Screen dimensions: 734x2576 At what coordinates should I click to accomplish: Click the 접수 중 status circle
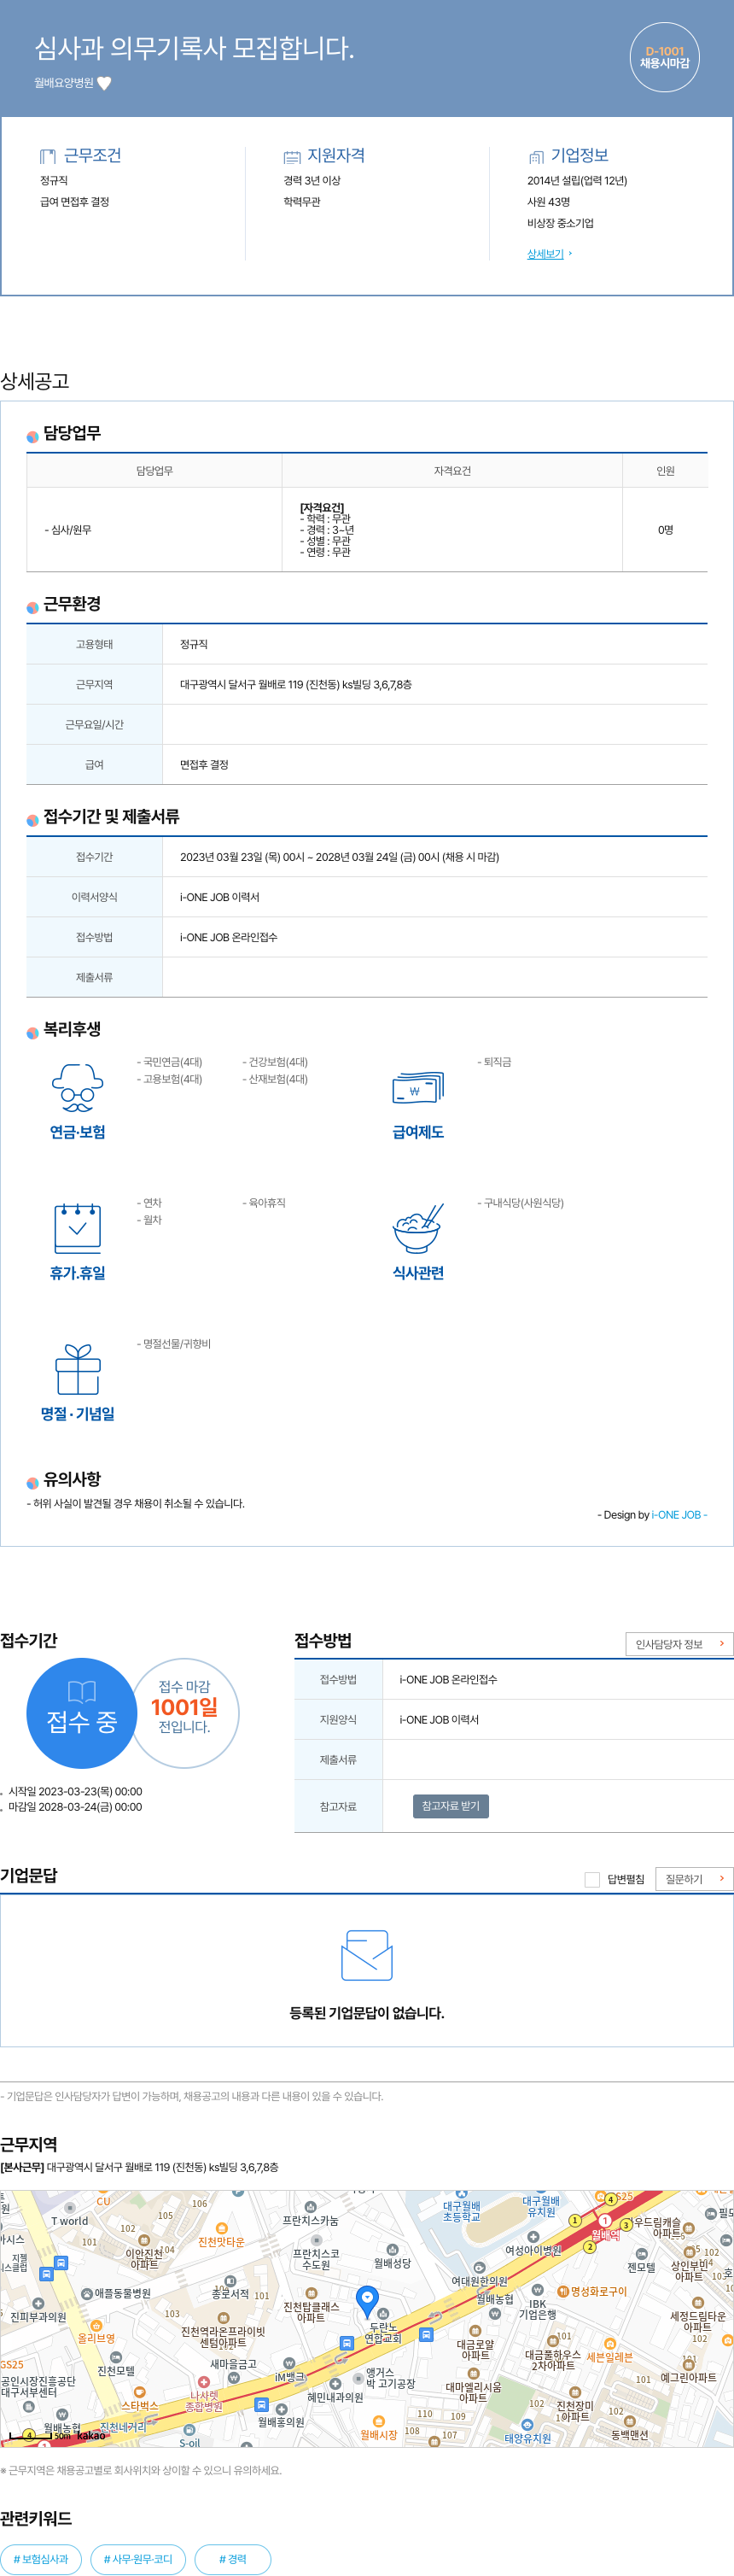tap(81, 1713)
